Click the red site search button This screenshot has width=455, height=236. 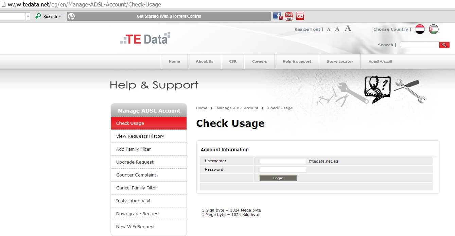click(x=444, y=45)
